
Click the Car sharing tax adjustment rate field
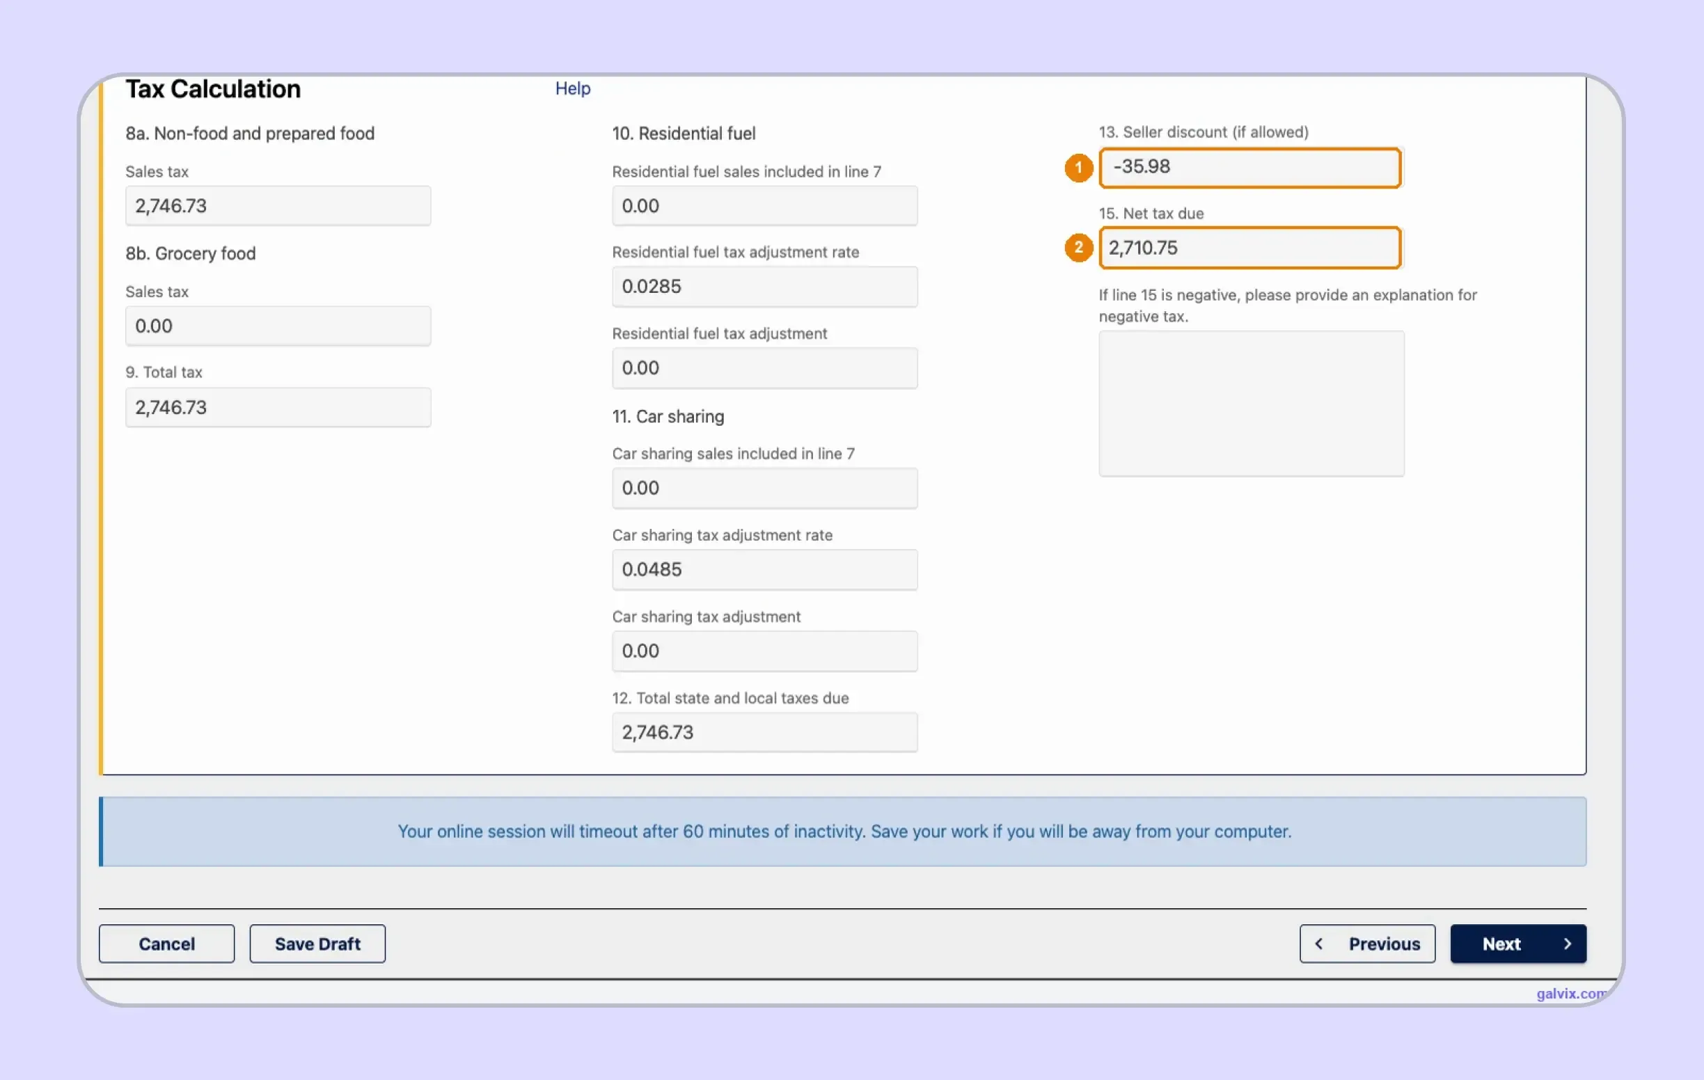click(765, 569)
